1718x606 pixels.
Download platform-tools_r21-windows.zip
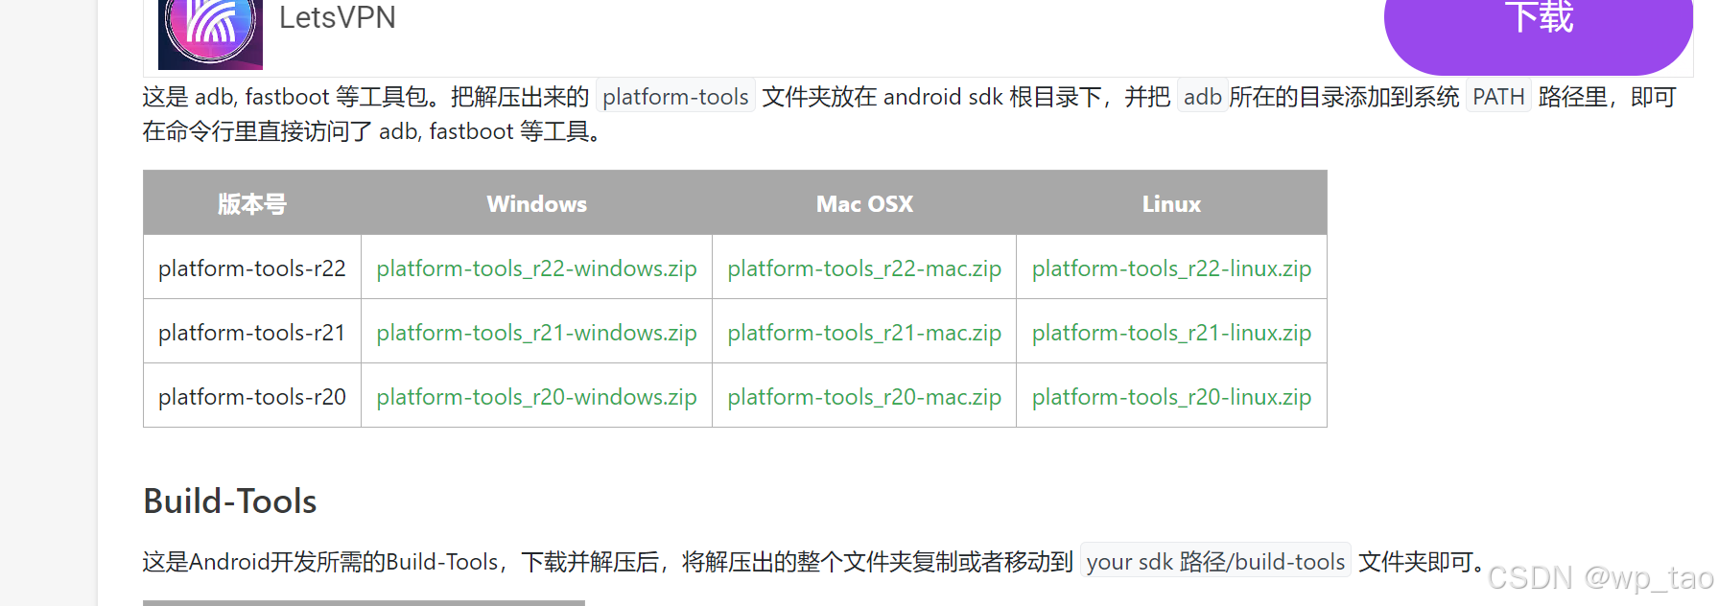click(536, 333)
